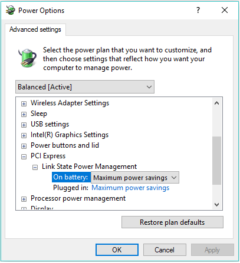Click Restore plan defaults button
The width and height of the screenshot is (240, 263).
[x=172, y=222]
